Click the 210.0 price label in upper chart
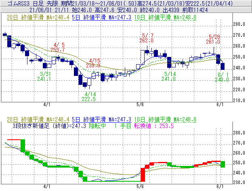Viewport: 252px width, 191px height. pyautogui.click(x=239, y=101)
